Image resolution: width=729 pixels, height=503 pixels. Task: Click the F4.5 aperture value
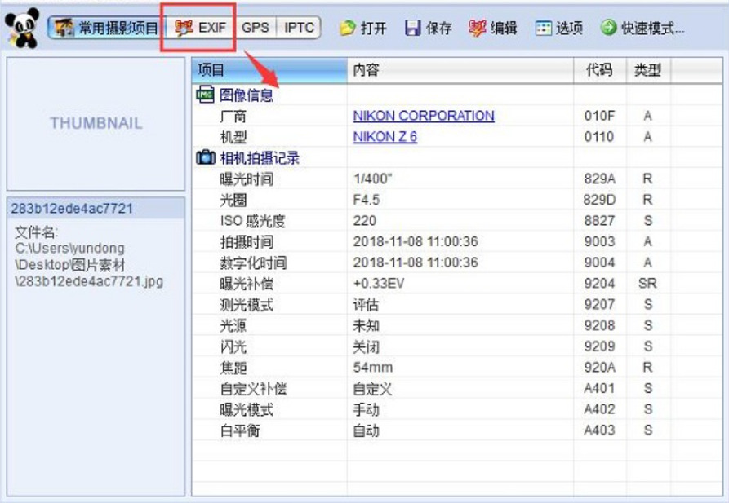pos(367,200)
